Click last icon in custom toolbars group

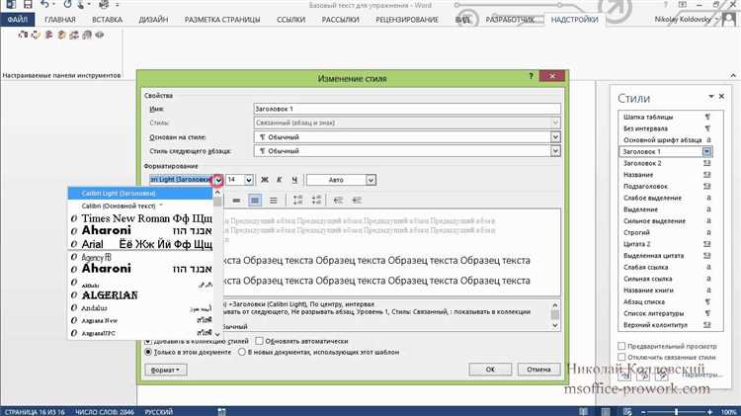pyautogui.click(x=99, y=35)
